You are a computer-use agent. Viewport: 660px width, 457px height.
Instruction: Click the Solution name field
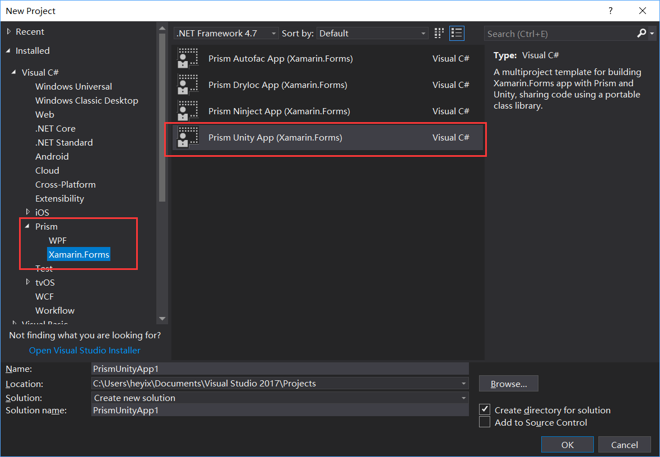(280, 411)
